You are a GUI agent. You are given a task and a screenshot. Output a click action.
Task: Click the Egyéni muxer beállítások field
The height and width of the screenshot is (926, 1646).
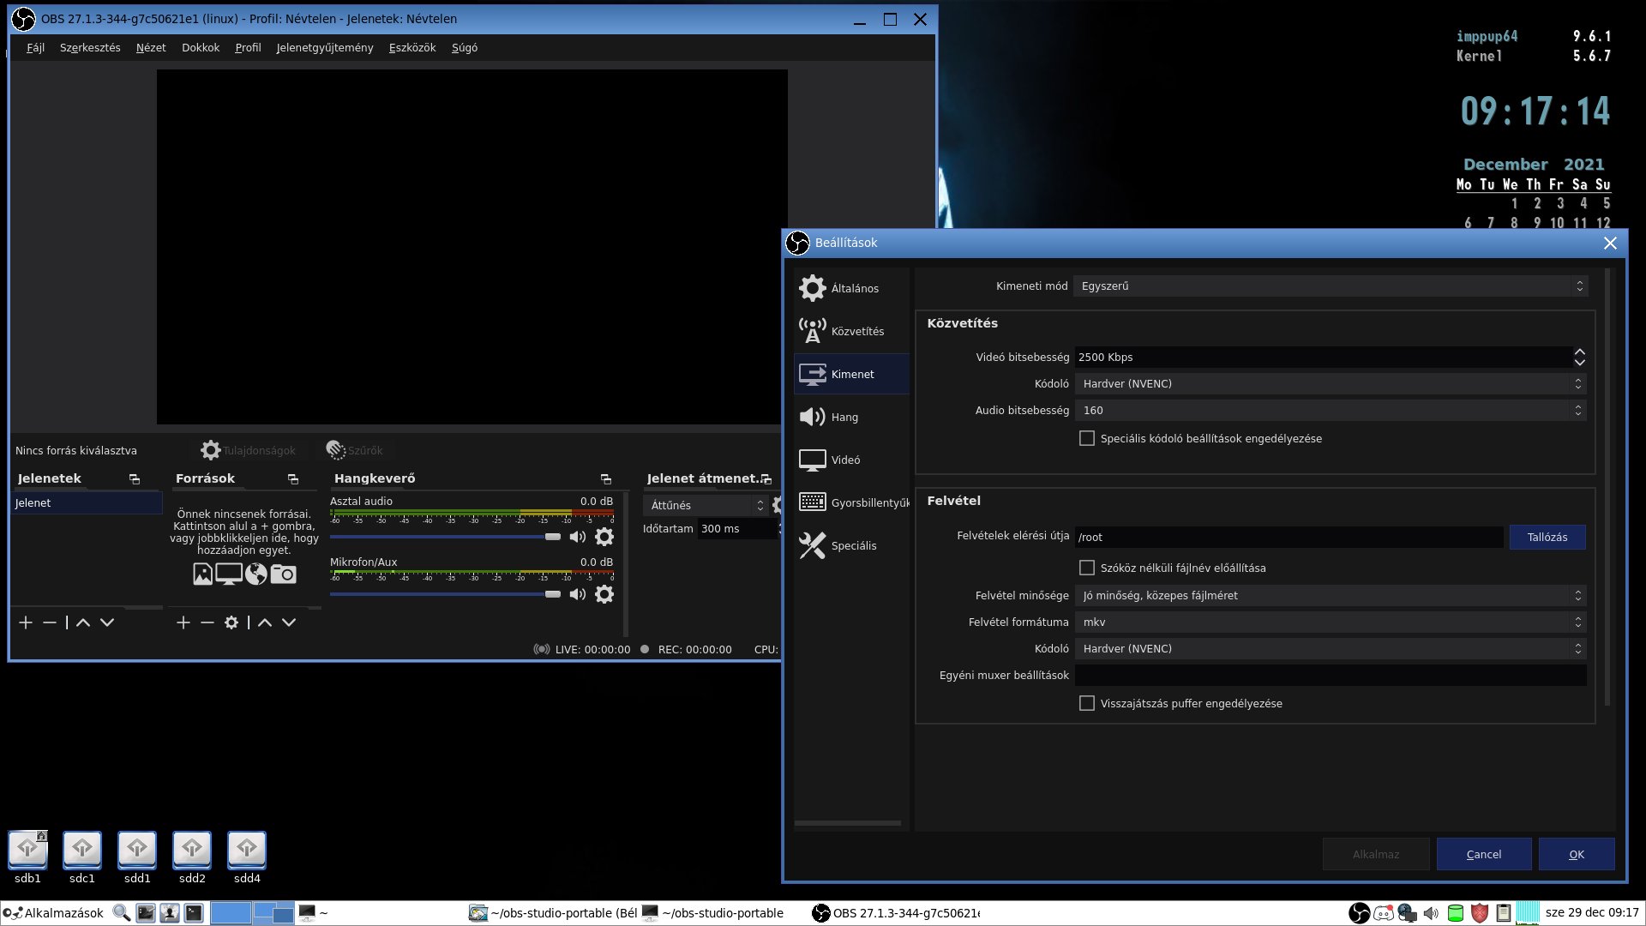[1331, 676]
